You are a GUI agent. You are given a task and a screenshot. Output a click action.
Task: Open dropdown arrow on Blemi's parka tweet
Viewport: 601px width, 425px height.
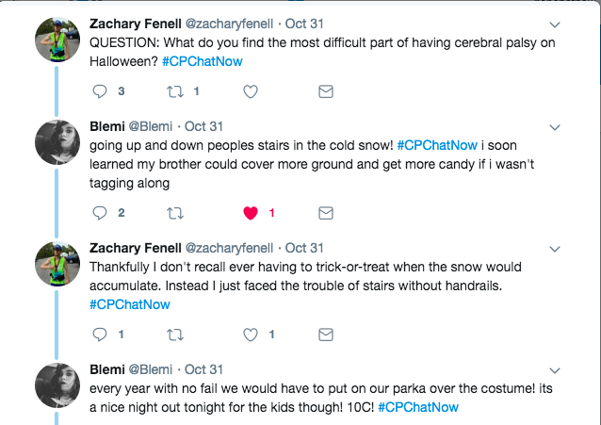pyautogui.click(x=557, y=369)
